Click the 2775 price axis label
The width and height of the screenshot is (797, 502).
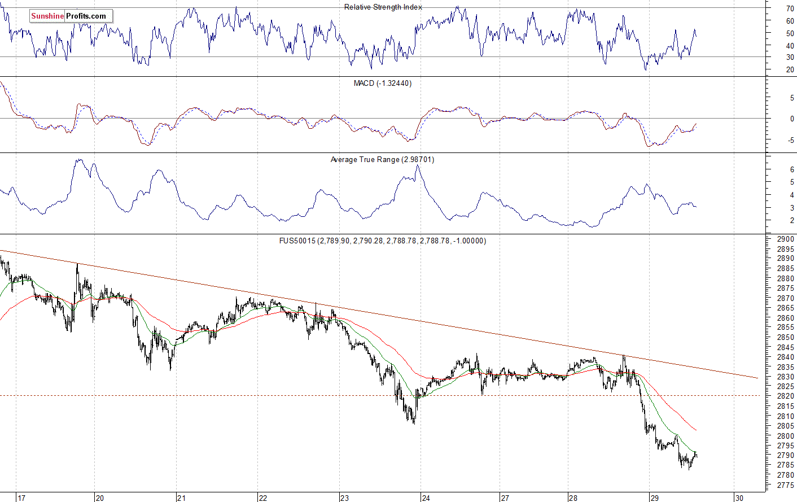click(x=786, y=485)
